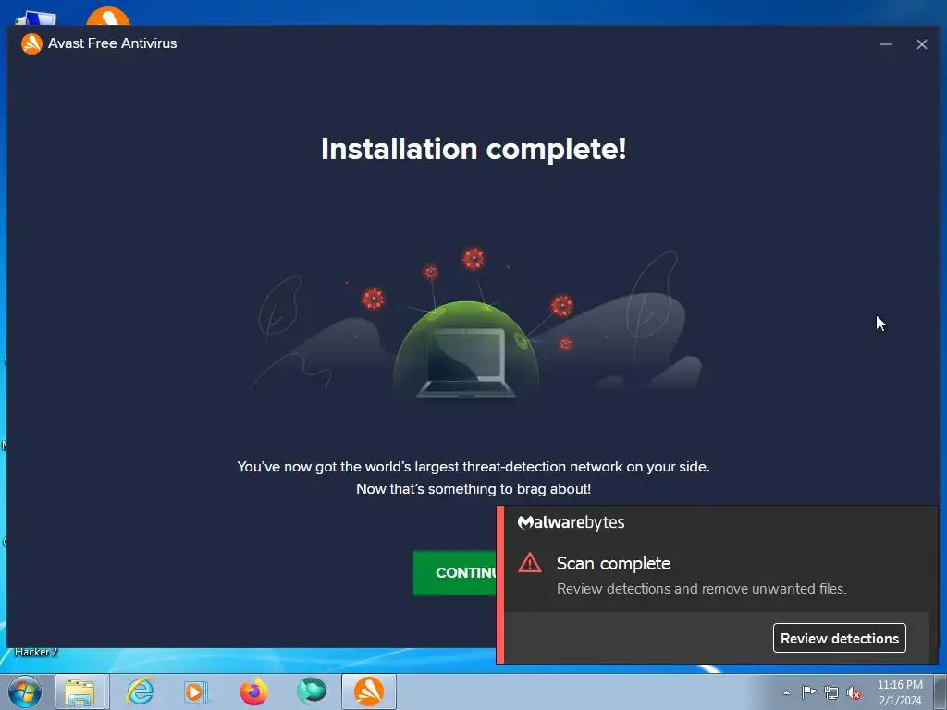Minimize the Avast Free Antivirus window
The width and height of the screenshot is (947, 710).
[x=885, y=44]
